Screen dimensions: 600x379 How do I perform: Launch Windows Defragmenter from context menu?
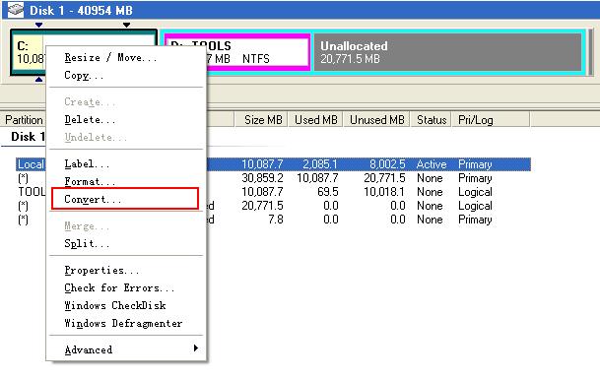point(123,323)
